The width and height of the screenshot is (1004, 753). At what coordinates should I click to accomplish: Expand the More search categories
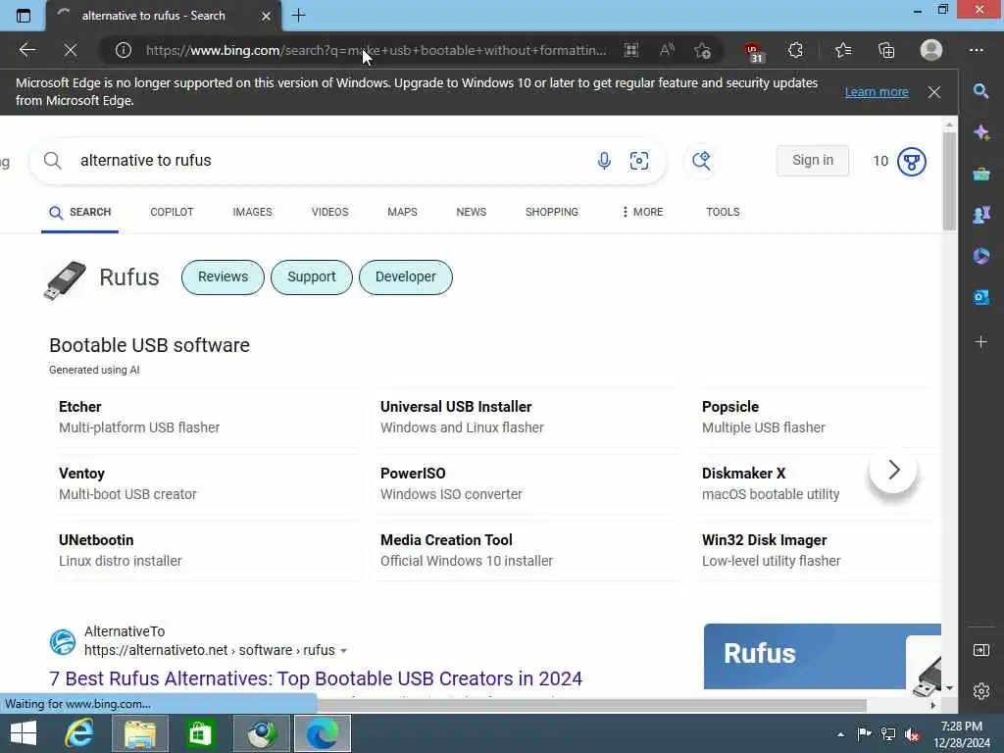point(642,212)
